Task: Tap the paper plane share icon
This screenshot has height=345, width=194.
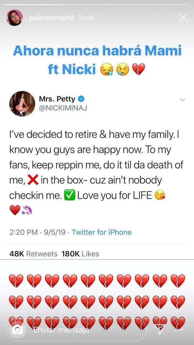Action: [x=160, y=330]
